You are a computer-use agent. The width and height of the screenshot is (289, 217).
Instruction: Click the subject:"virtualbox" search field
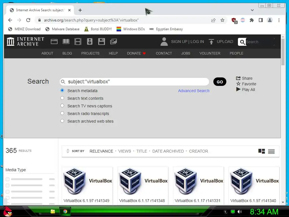coord(134,82)
